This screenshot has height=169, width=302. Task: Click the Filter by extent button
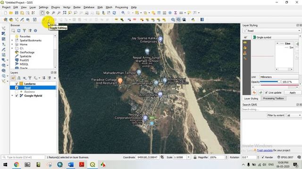point(276,115)
